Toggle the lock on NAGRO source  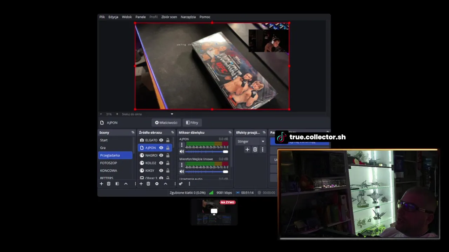pos(168,155)
